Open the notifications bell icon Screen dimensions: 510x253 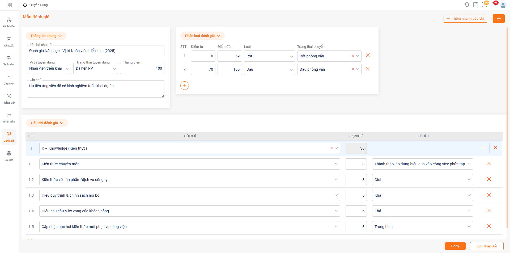coord(494,5)
